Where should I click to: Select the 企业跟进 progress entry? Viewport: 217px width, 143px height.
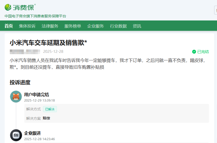point(32,133)
